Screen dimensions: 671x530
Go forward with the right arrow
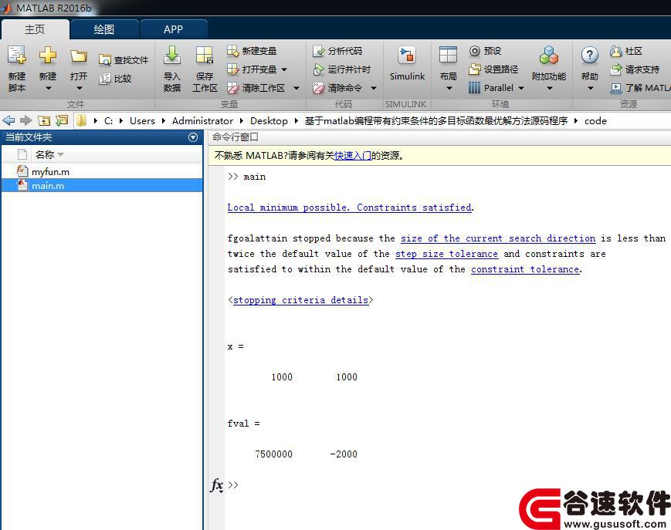pyautogui.click(x=26, y=120)
